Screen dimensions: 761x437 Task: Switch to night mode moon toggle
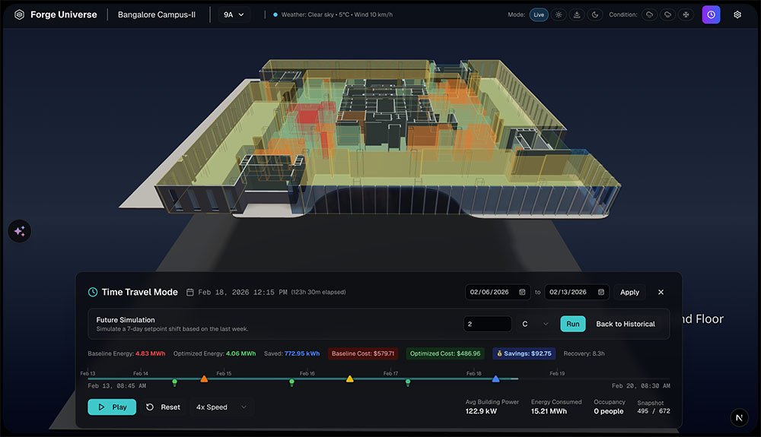594,14
